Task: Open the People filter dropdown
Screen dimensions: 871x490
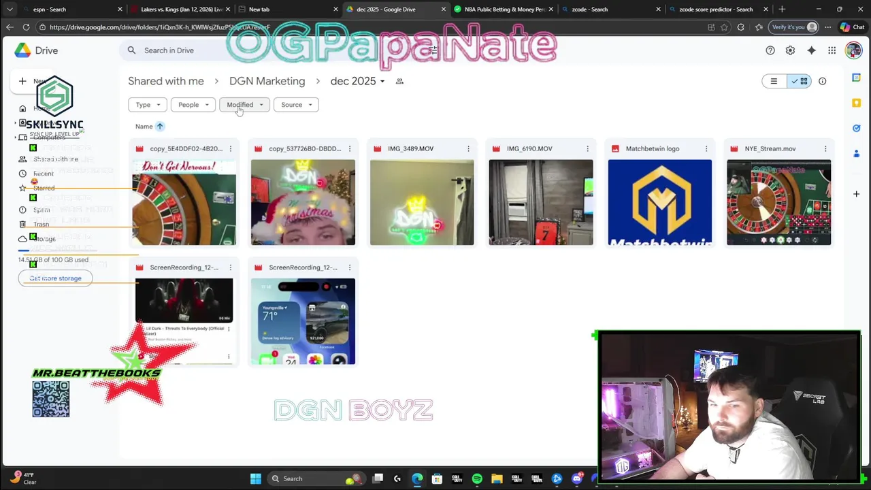Action: (x=193, y=105)
